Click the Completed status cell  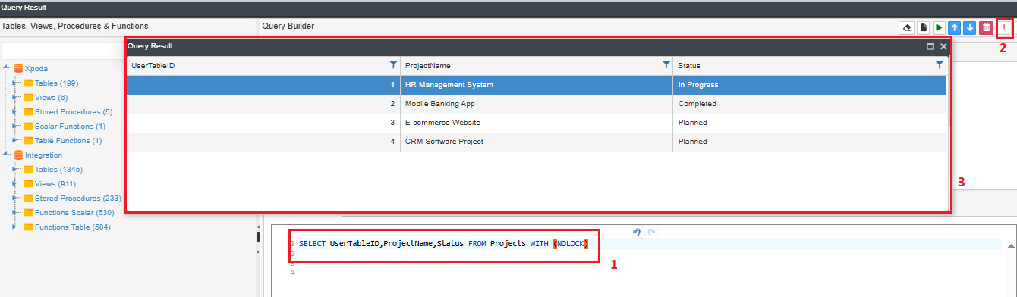[x=809, y=104]
